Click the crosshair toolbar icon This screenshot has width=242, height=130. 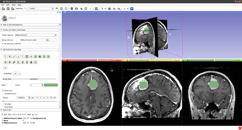[x=124, y=9]
